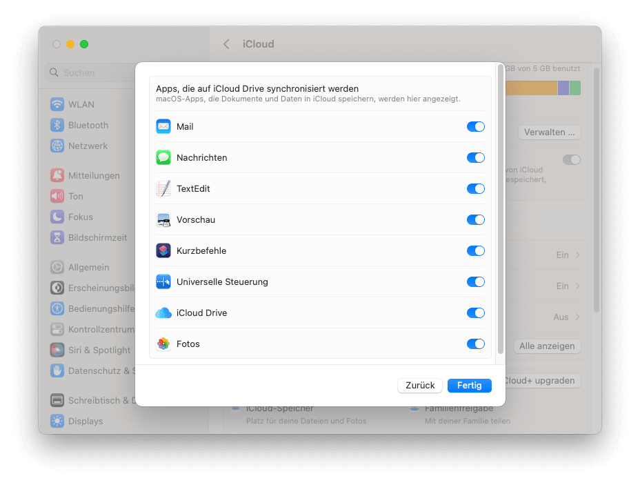Click the dialog's vertical scrollbar
This screenshot has height=485, width=640.
click(x=501, y=209)
